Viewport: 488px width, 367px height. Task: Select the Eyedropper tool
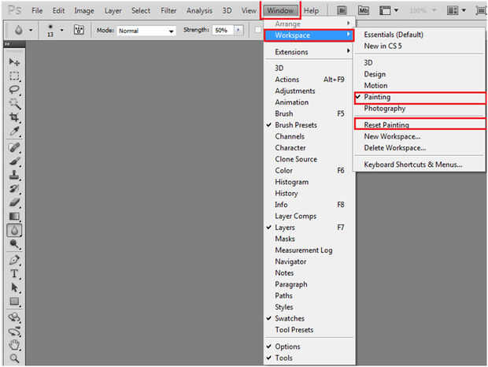pyautogui.click(x=14, y=131)
